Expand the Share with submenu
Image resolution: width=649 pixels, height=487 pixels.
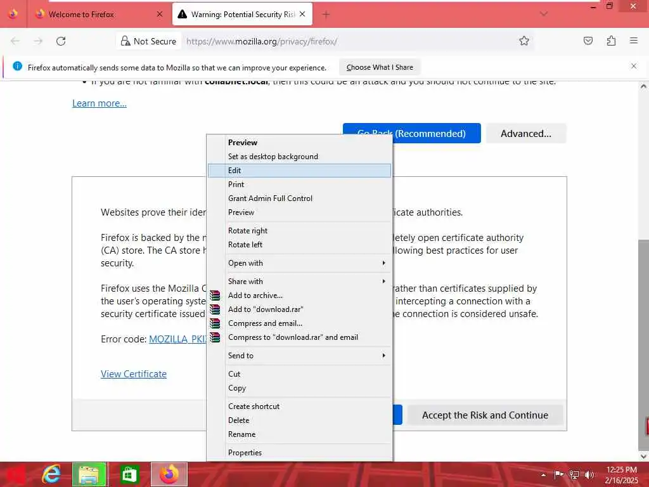(299, 281)
